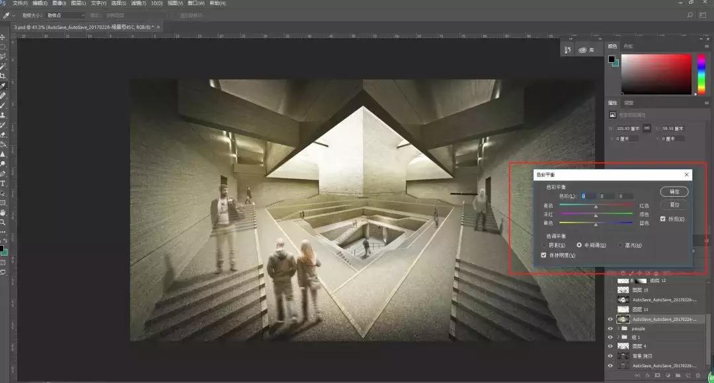This screenshot has height=383, width=714.
Task: Select the Crop tool
Action: point(3,76)
